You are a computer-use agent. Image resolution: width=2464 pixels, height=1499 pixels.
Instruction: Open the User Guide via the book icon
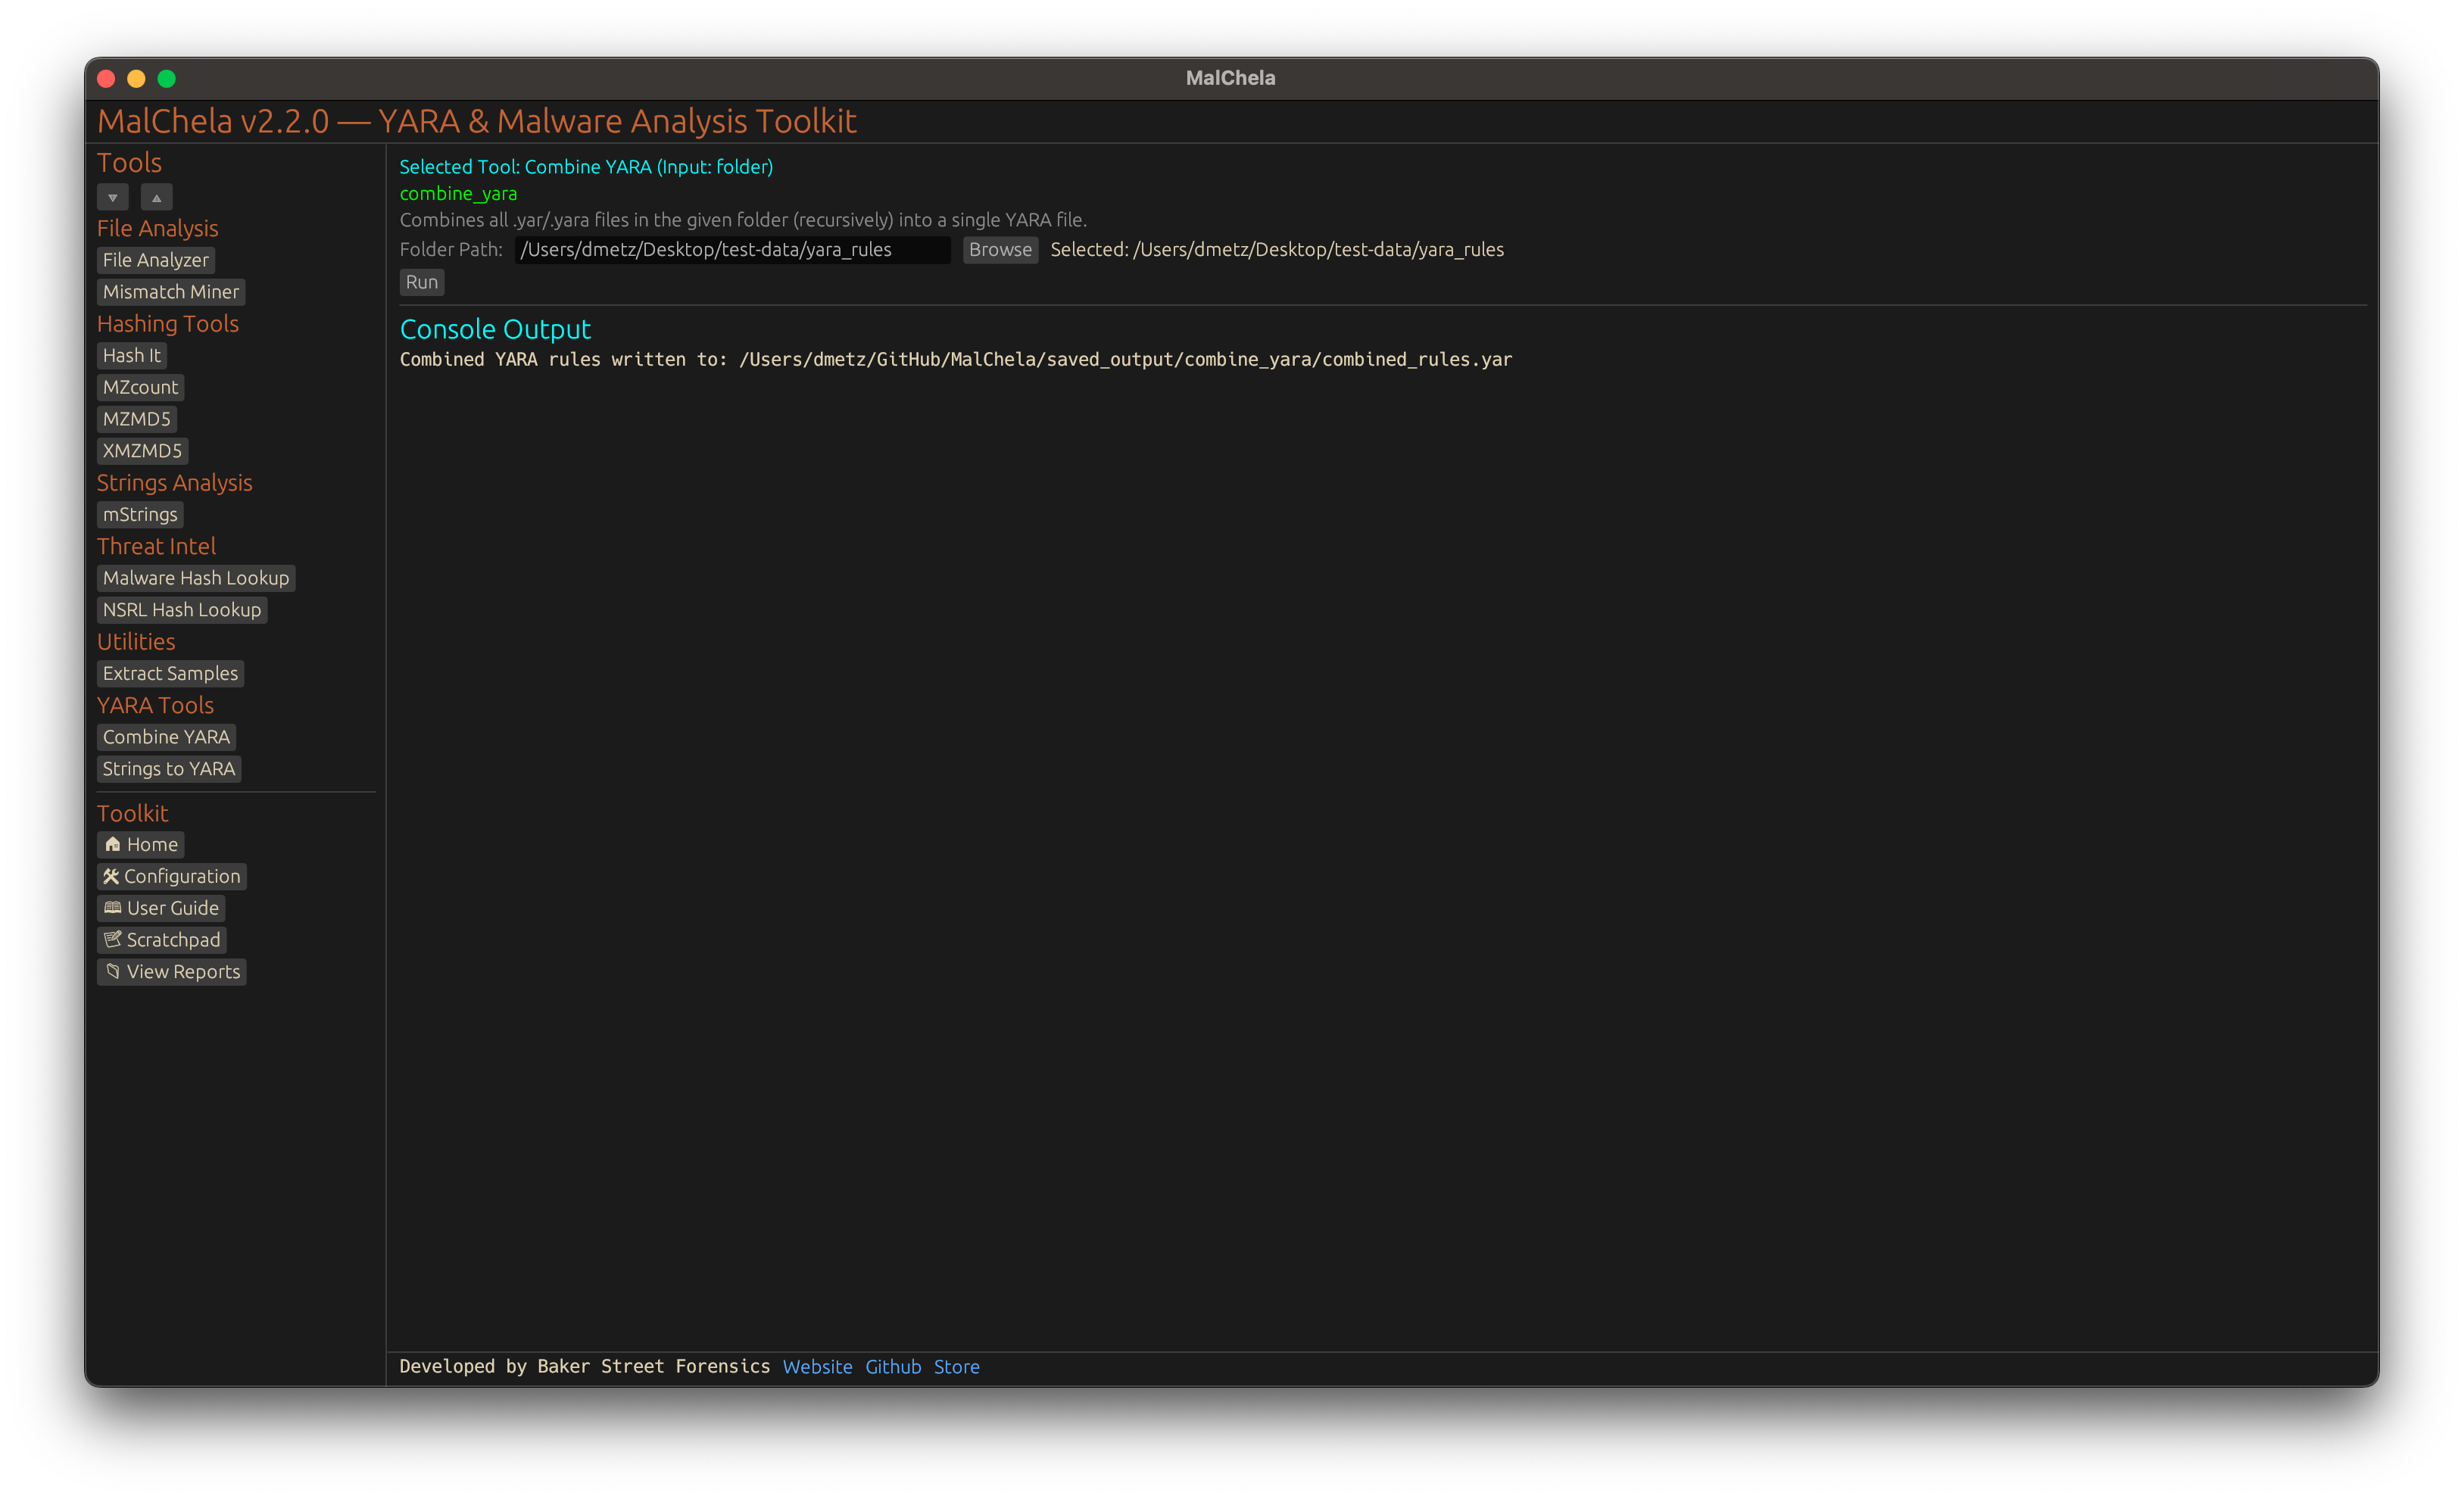[160, 908]
